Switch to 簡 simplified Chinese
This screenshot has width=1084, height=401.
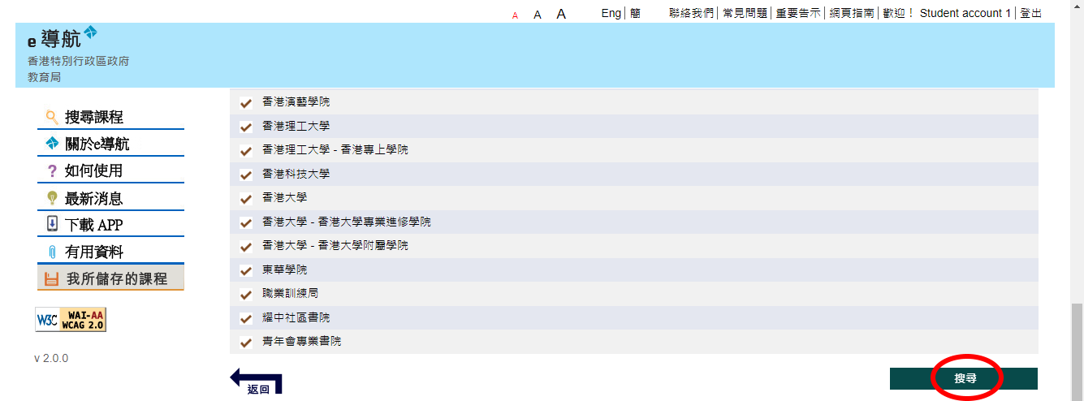coord(635,13)
